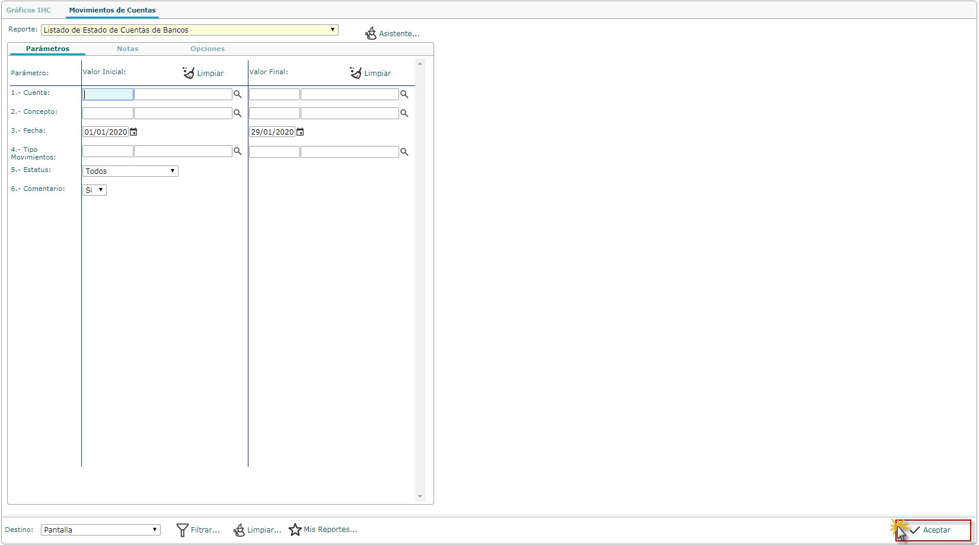Image resolution: width=979 pixels, height=545 pixels.
Task: Click Limpiar text for Valor Inicial
Action: click(211, 74)
